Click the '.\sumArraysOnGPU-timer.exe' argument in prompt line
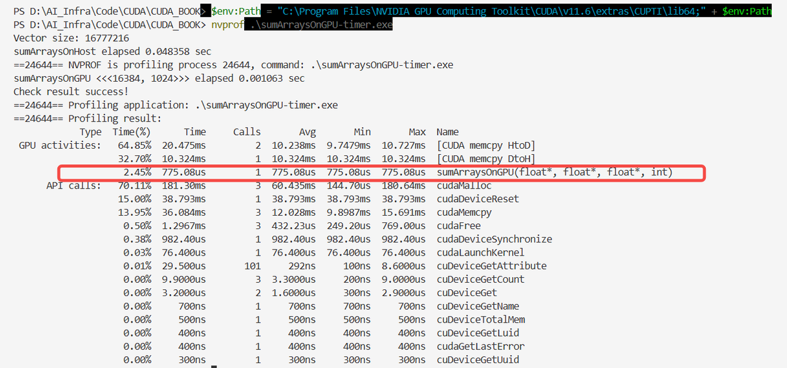787x368 pixels. pos(320,25)
